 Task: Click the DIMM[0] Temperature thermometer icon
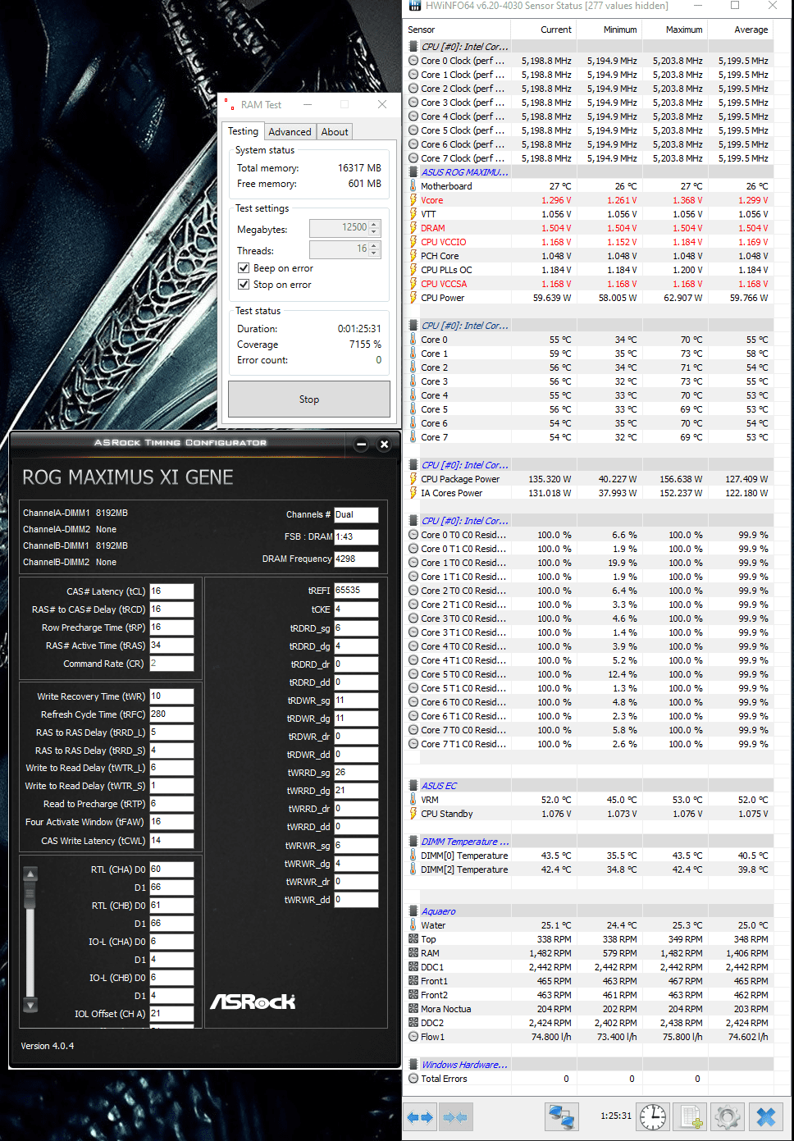pos(413,856)
